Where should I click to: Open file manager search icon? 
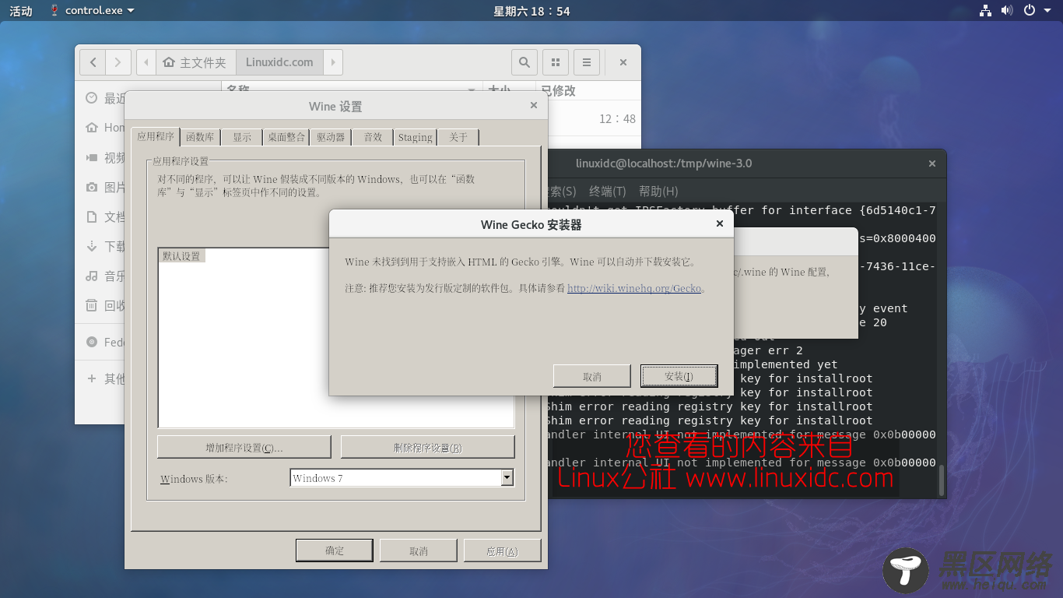(524, 62)
